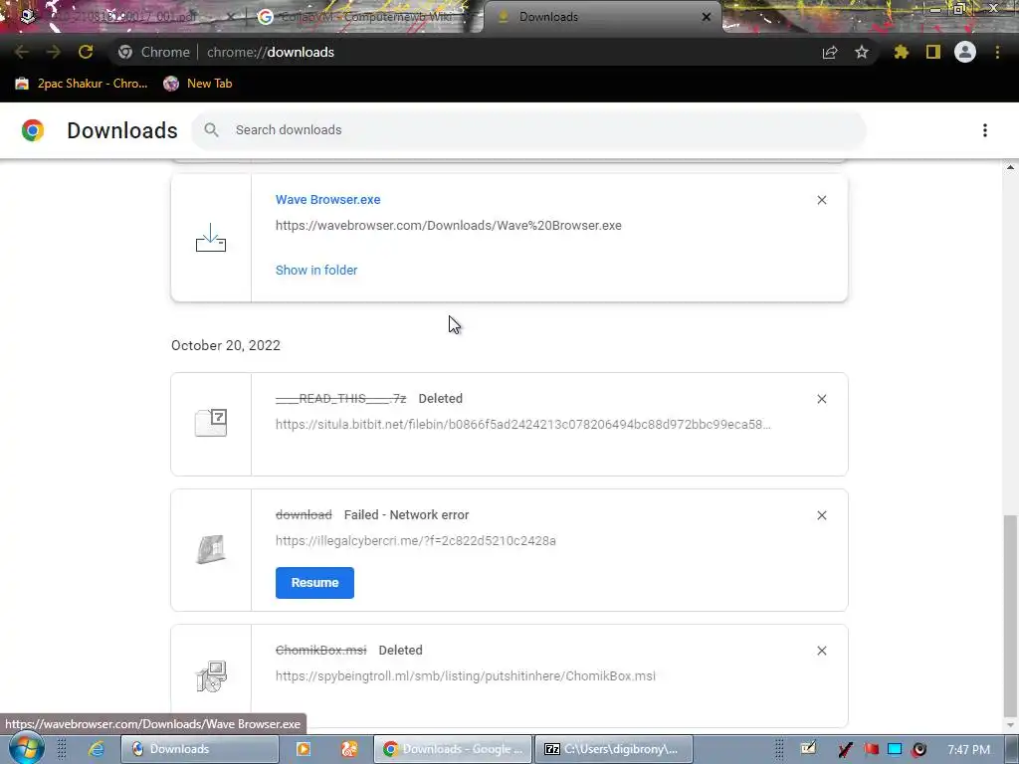Viewport: 1019px width, 764px height.
Task: Switch to the Downloads taskbar window
Action: 199,749
